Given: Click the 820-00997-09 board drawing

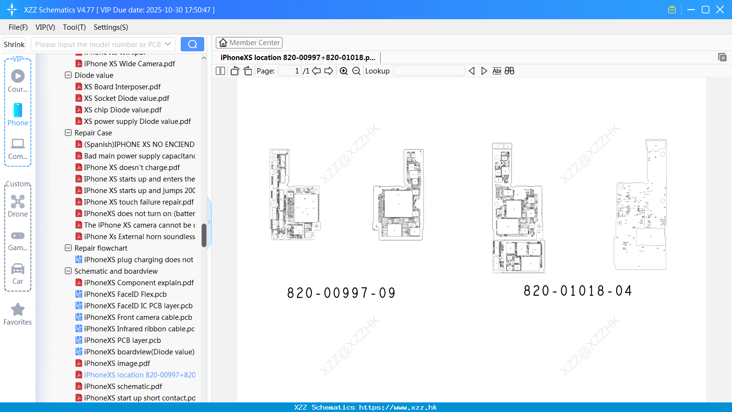Looking at the screenshot, I should click(x=347, y=194).
